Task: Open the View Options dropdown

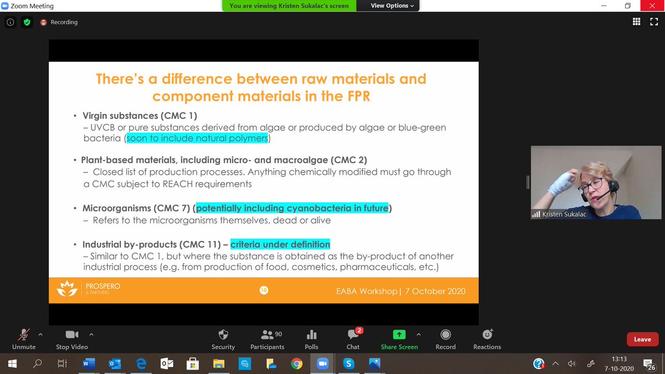Action: [x=392, y=6]
